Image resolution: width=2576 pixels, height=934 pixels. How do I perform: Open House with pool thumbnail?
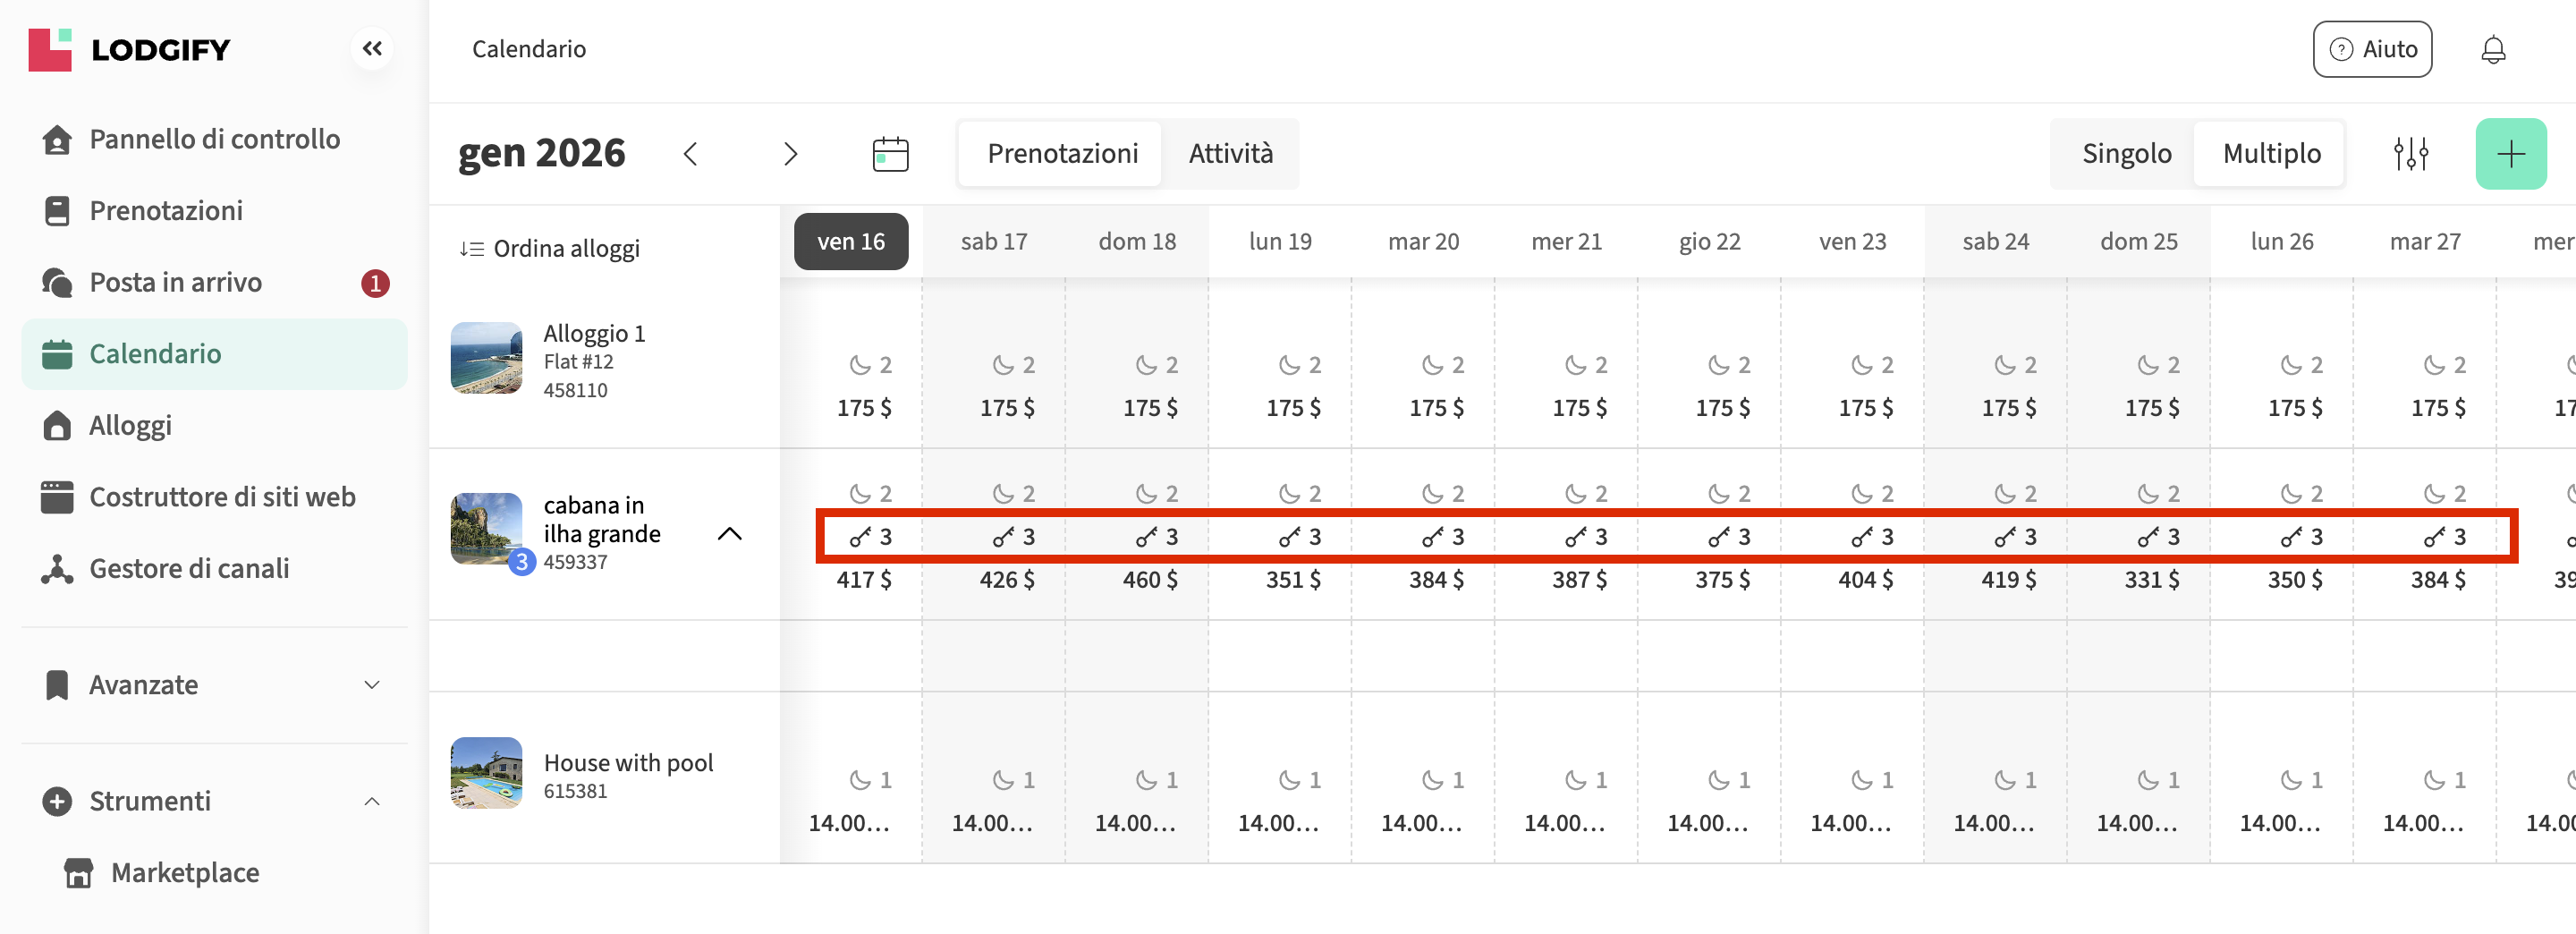[486, 773]
